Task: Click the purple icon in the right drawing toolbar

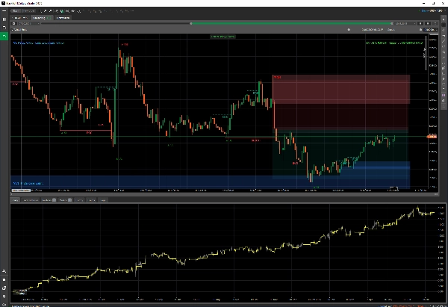Action: [444, 95]
